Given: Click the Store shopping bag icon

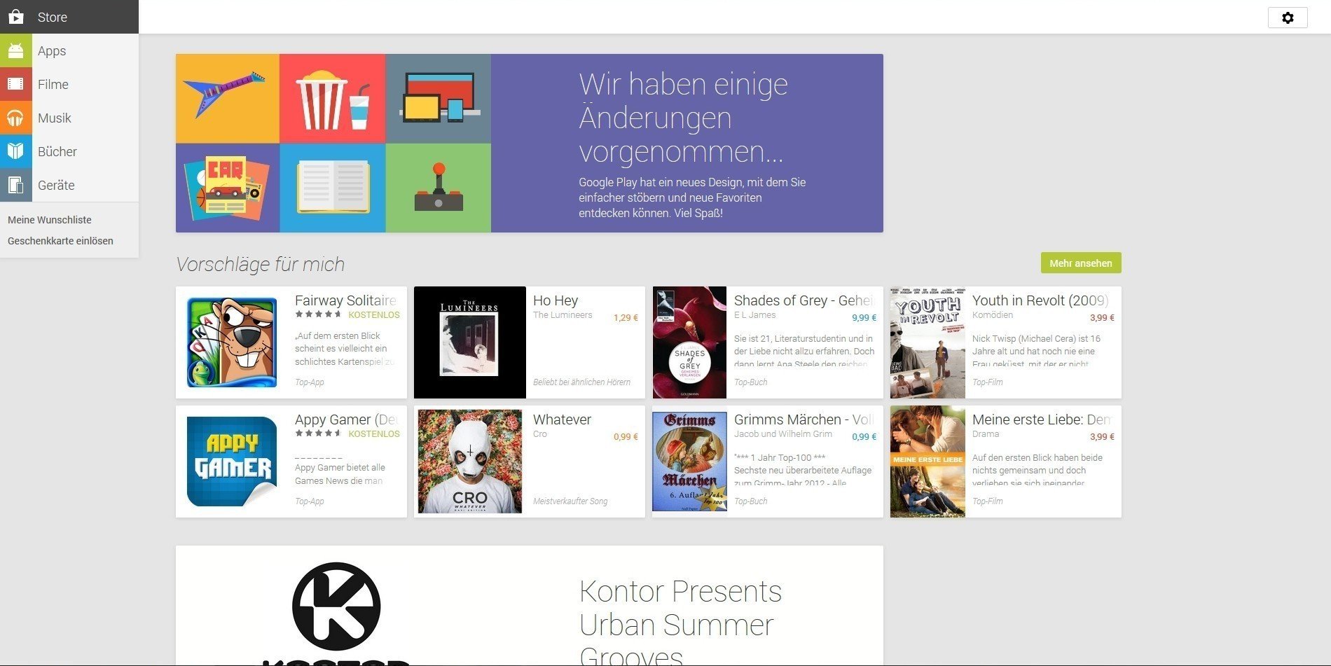Looking at the screenshot, I should point(16,17).
